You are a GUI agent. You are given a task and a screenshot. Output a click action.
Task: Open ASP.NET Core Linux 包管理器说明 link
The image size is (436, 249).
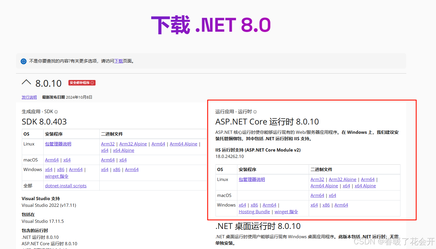(x=252, y=179)
